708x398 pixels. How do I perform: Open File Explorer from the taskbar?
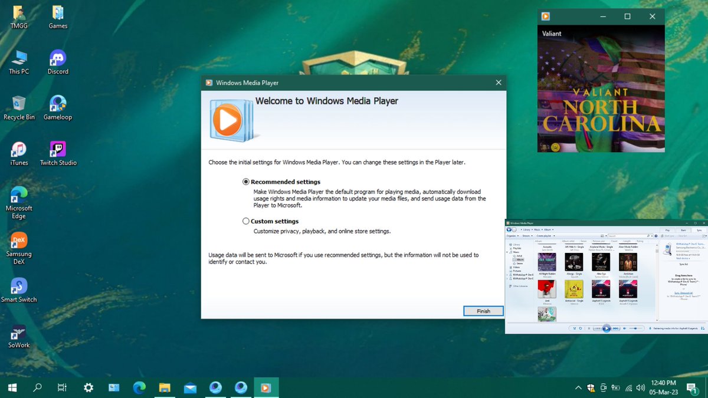pyautogui.click(x=165, y=387)
